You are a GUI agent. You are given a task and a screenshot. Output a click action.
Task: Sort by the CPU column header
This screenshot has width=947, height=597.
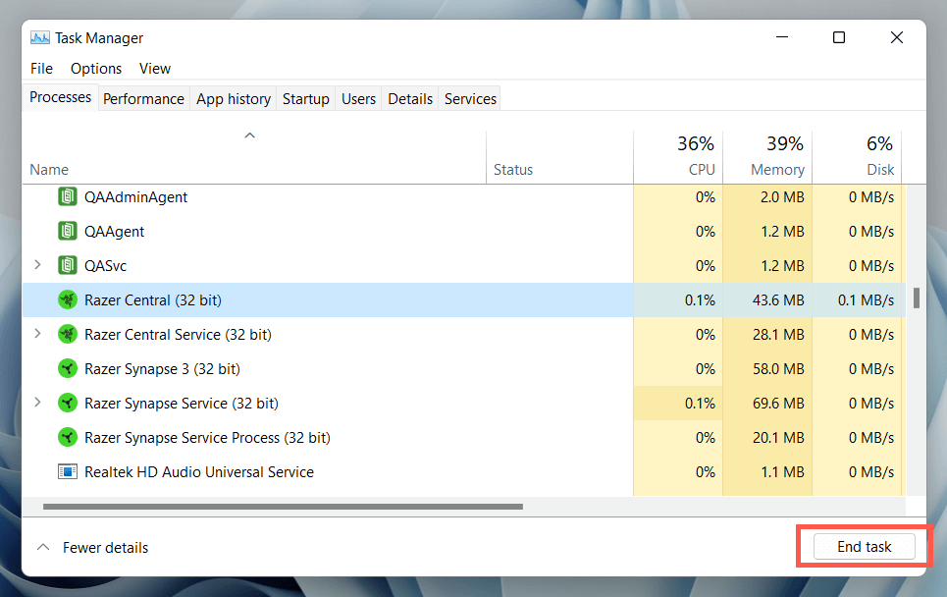click(x=678, y=157)
